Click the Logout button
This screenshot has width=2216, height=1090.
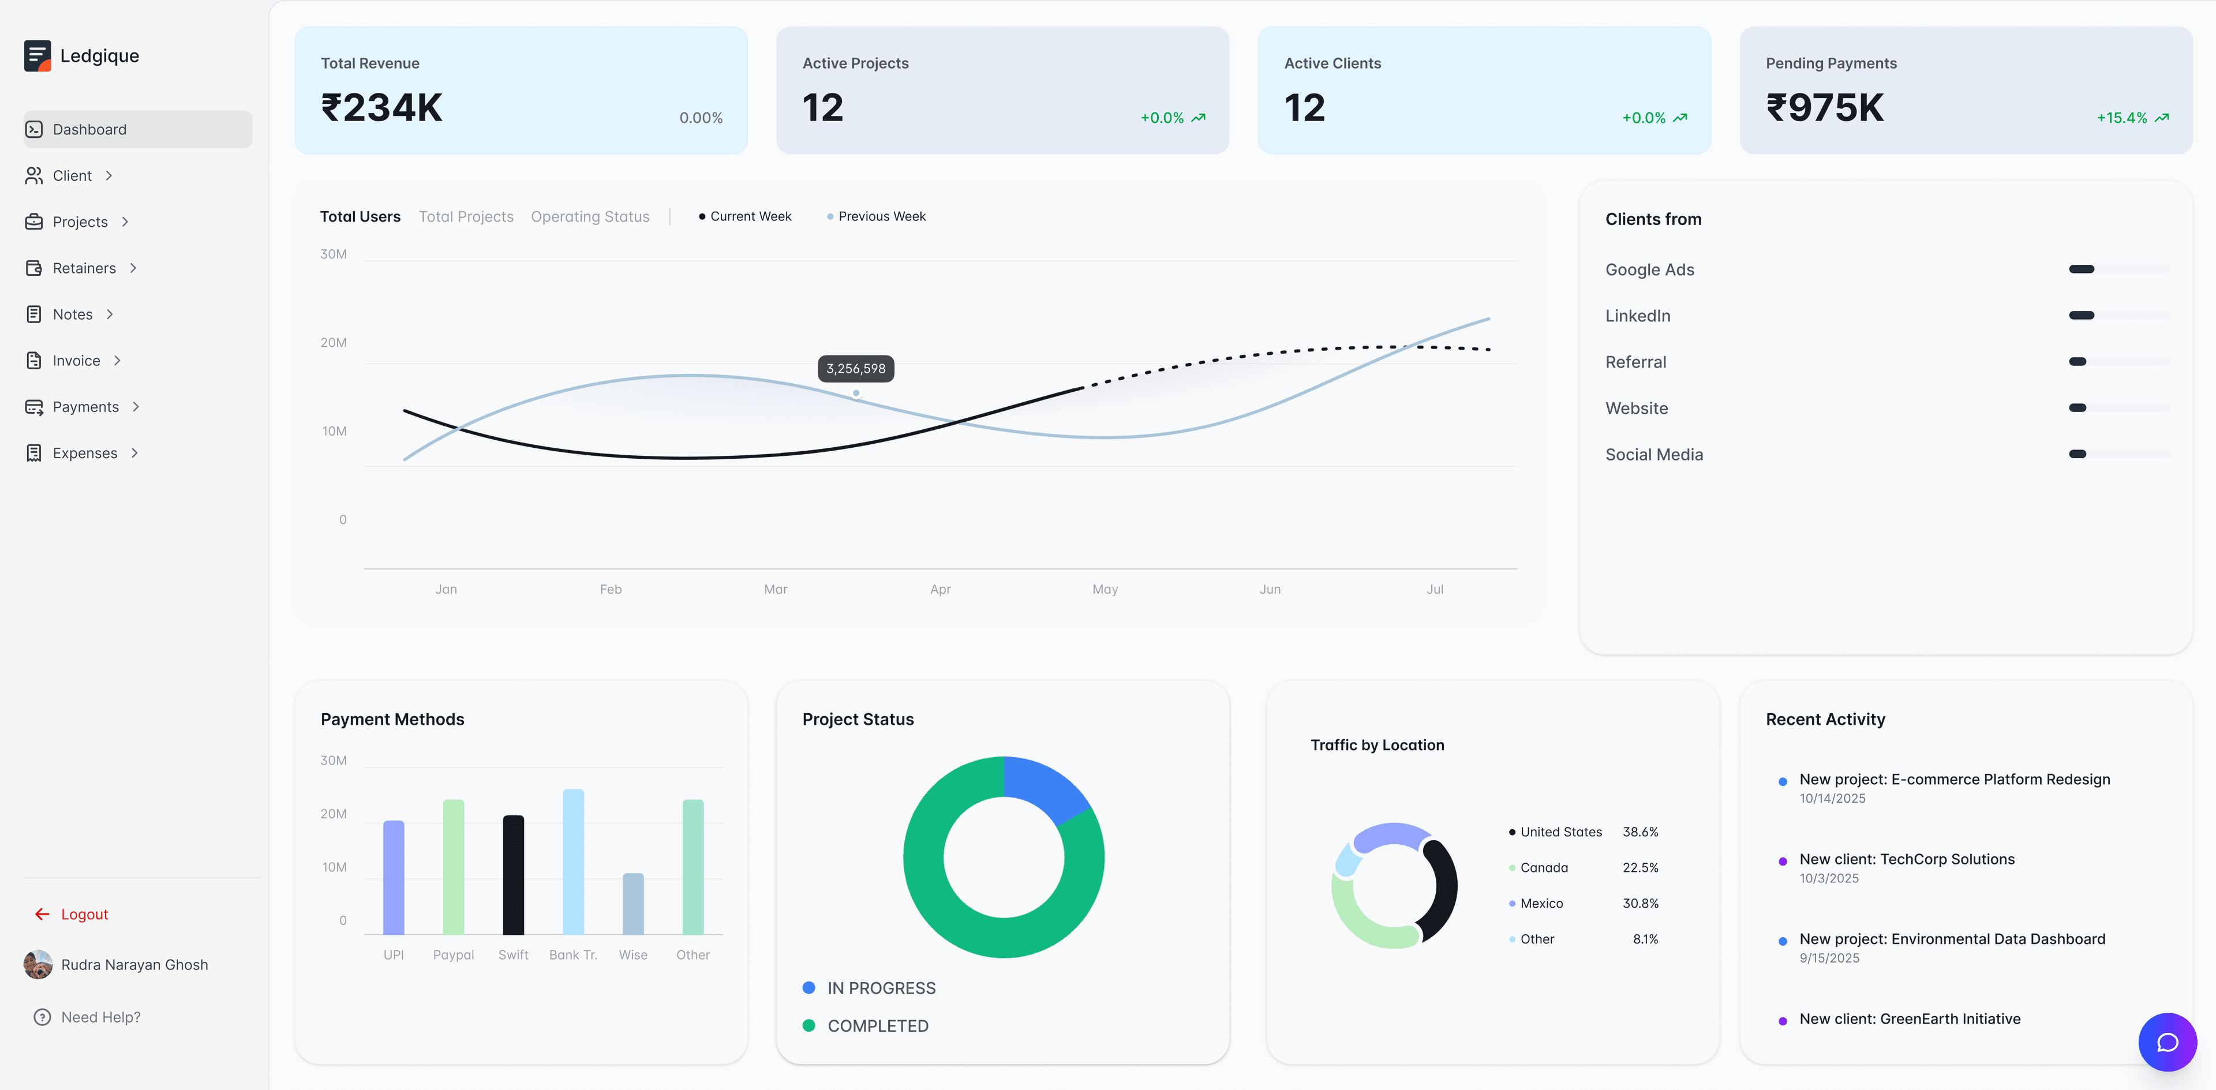pos(72,915)
